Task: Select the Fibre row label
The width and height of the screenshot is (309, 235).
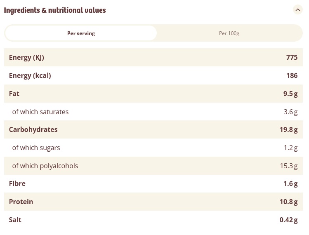Action: pos(17,184)
